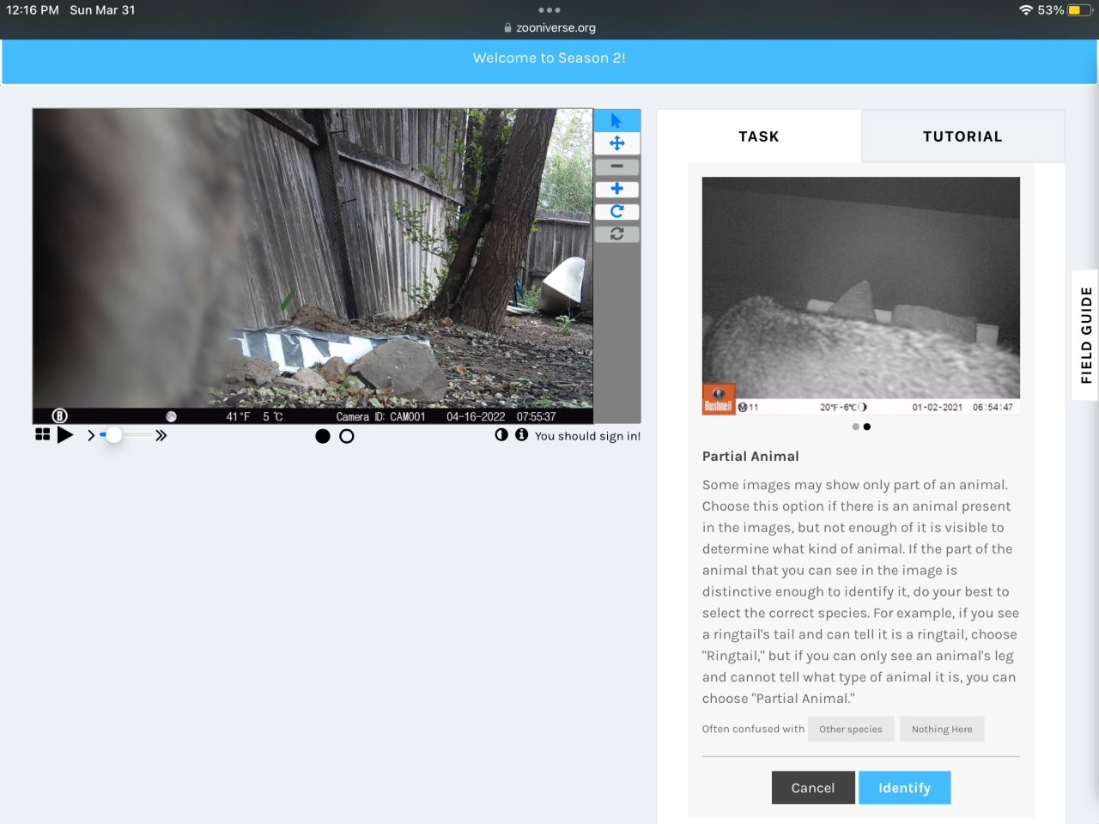
Task: Show the first example image dot
Action: tap(855, 427)
